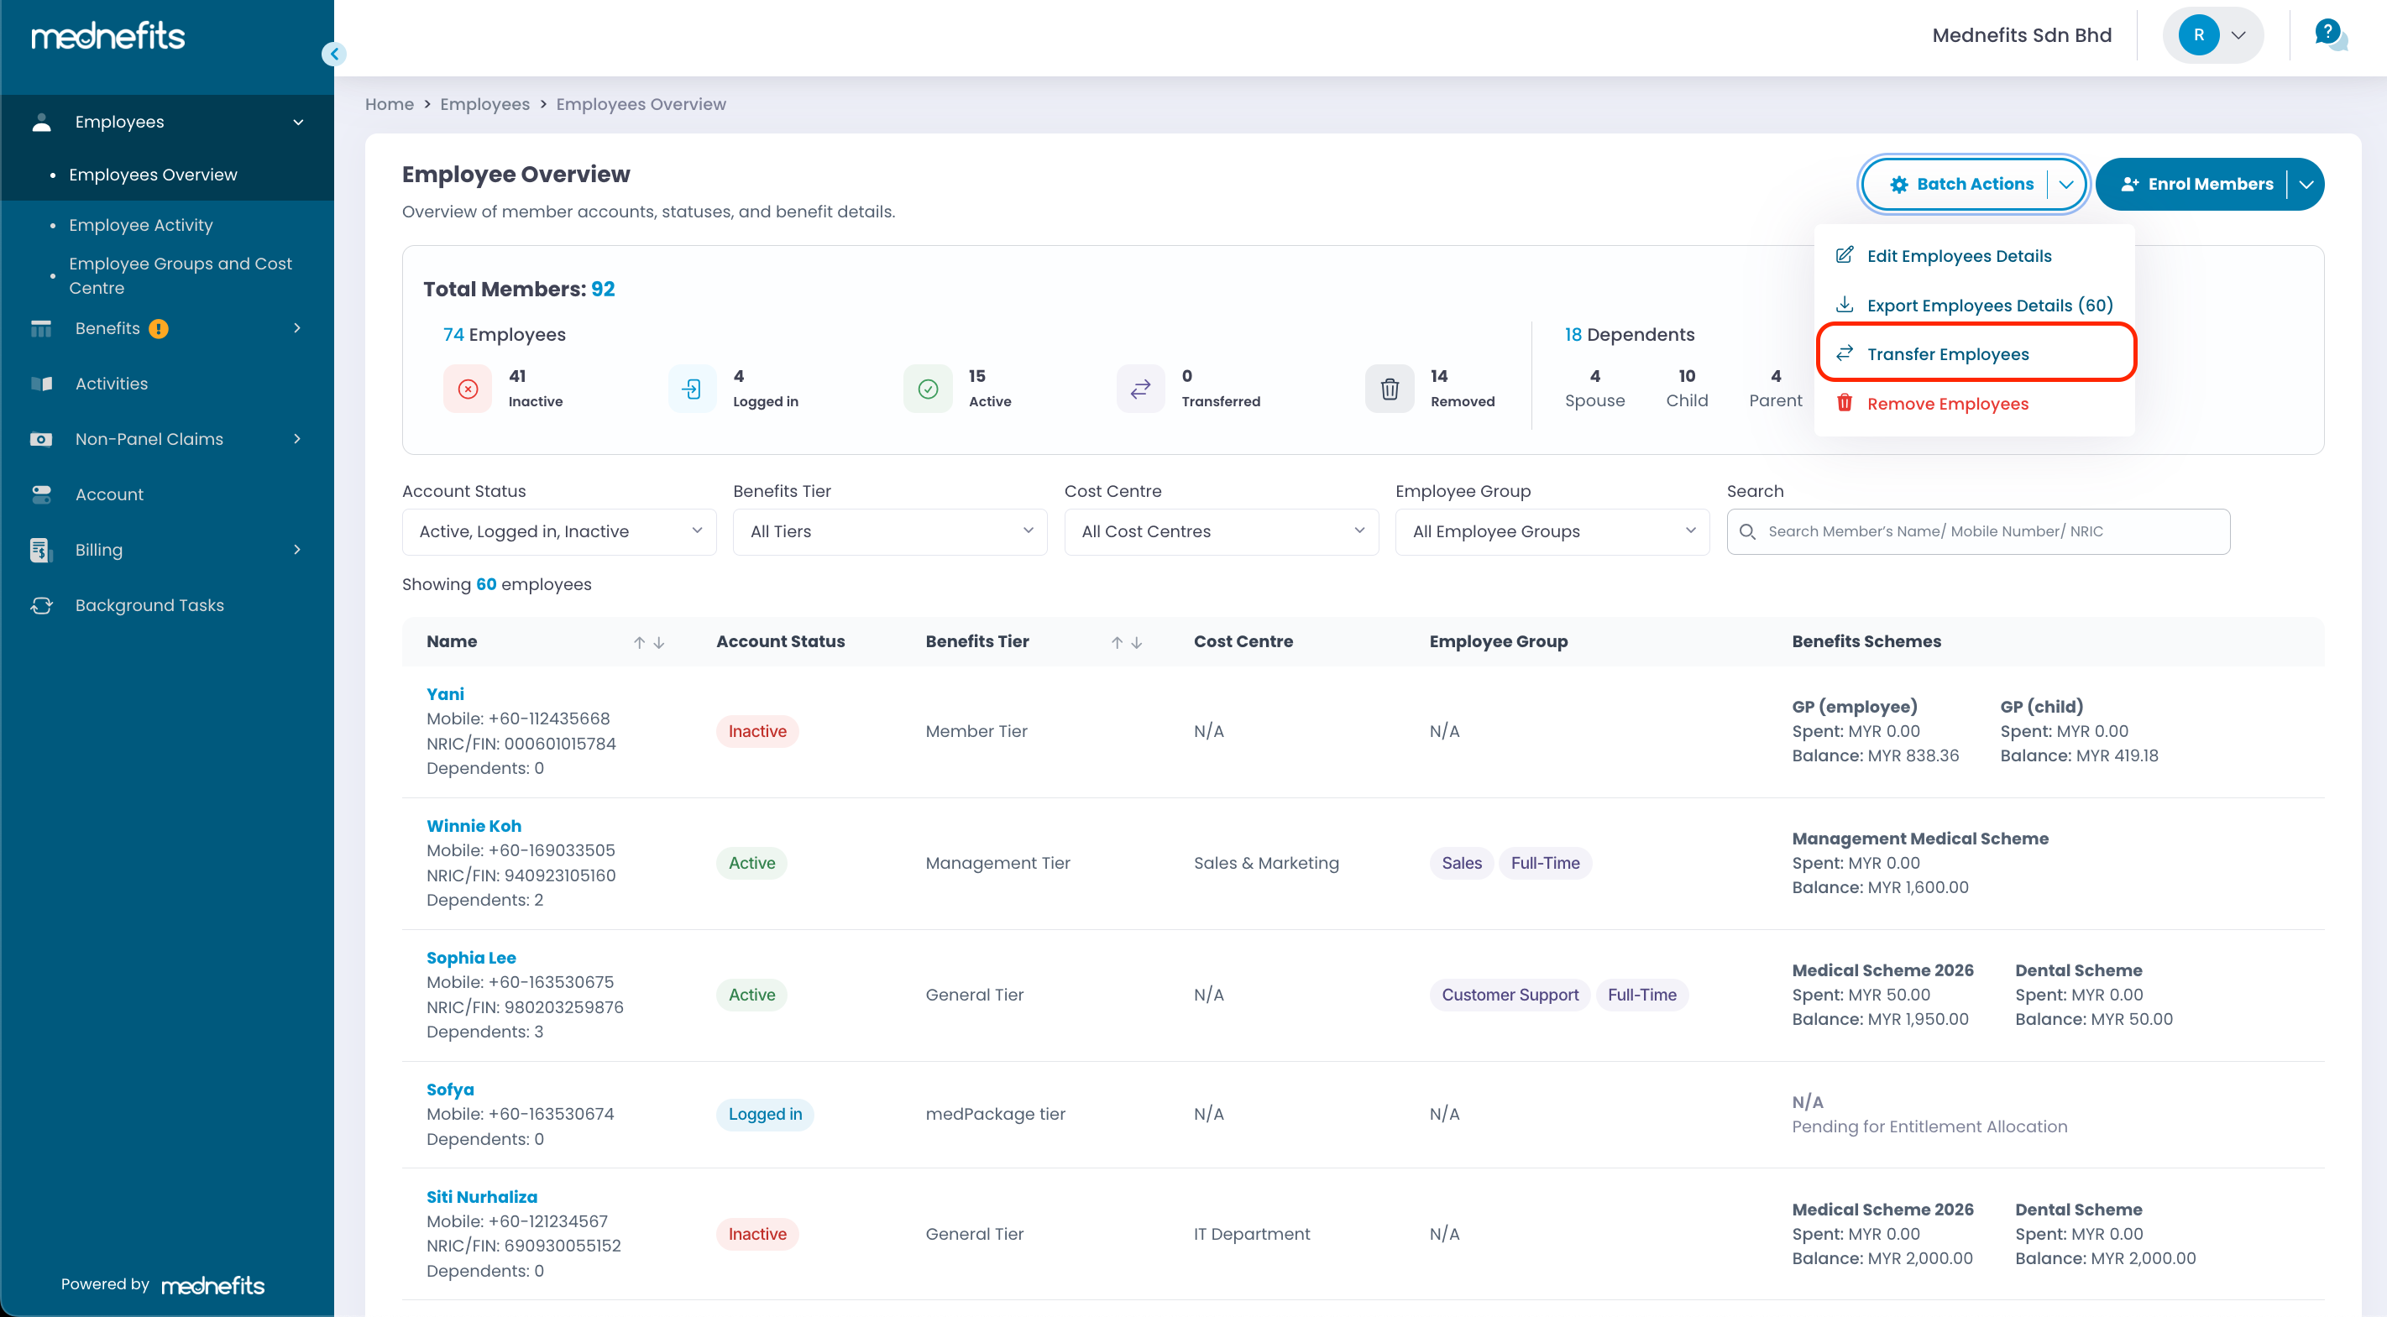
Task: Collapse the sidebar with the arrow icon
Action: [333, 54]
